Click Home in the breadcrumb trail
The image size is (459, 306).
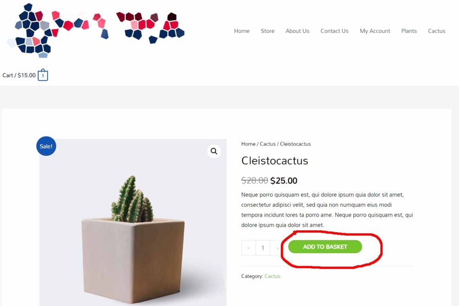pos(248,144)
